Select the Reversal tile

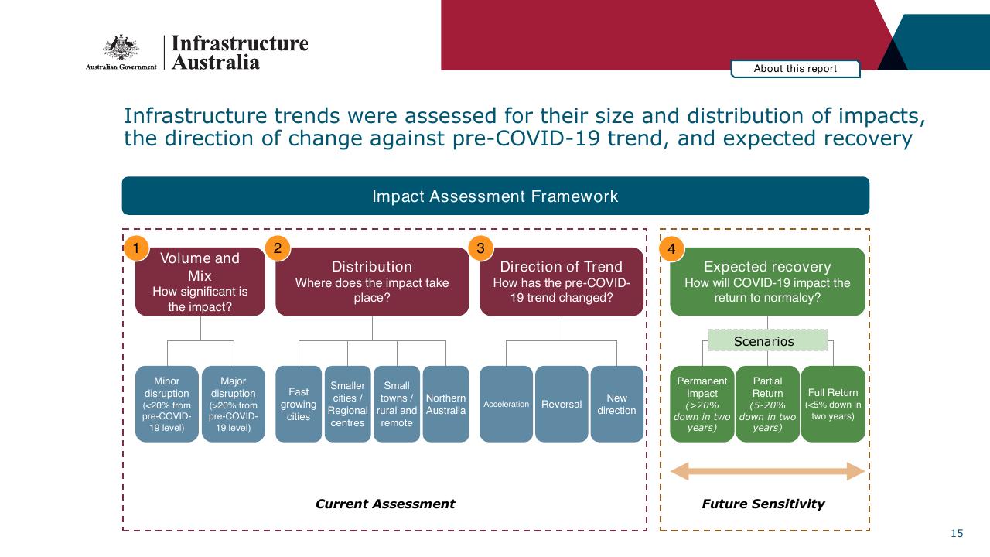[562, 404]
